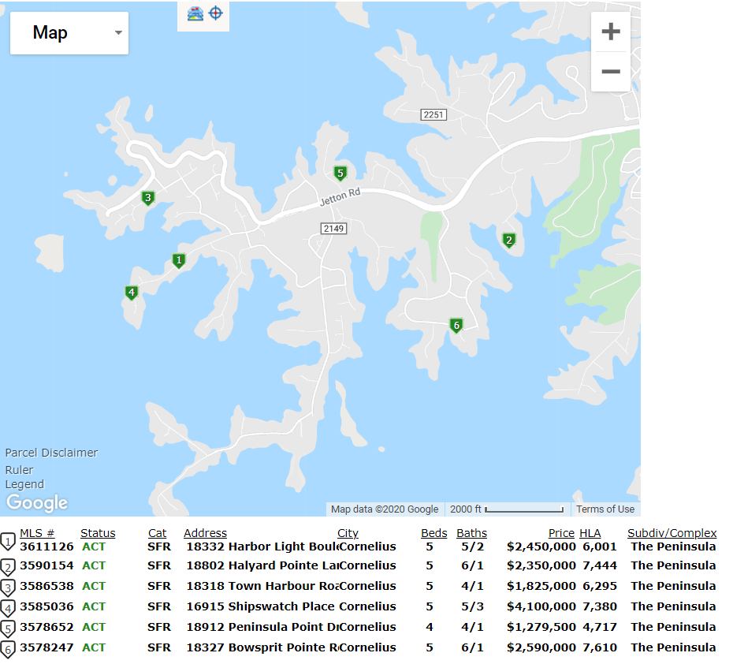733x664 pixels.
Task: Click address 18327 Bowsprit Pointe
Action: point(262,647)
